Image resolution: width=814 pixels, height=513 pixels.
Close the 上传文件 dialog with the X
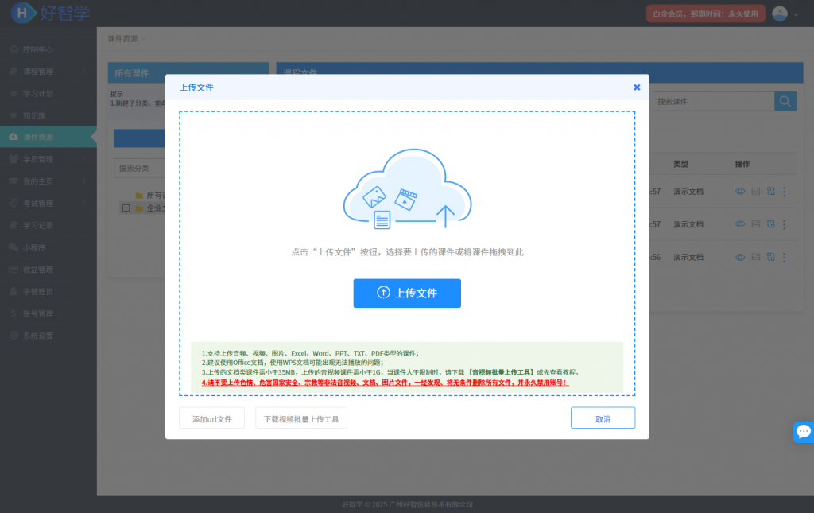637,87
